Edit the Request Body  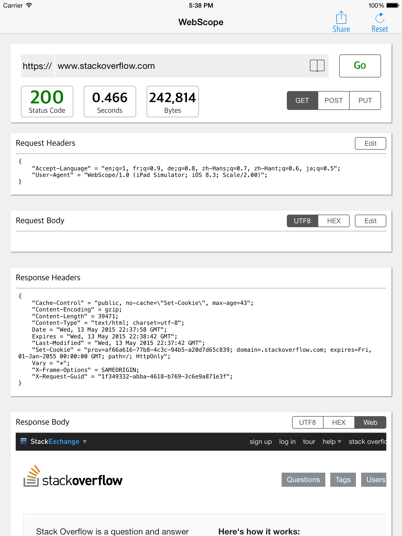[x=370, y=221]
